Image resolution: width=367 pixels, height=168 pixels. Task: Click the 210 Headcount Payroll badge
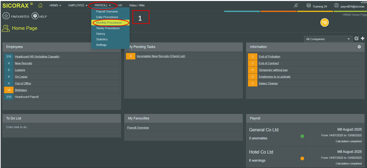[x=9, y=97]
